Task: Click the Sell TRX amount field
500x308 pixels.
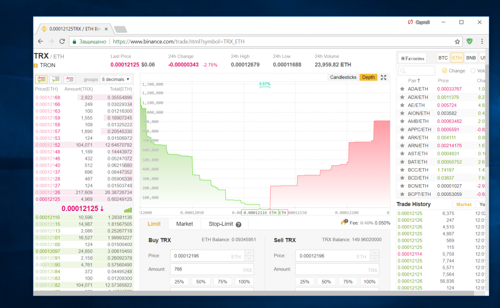Action: (x=337, y=269)
